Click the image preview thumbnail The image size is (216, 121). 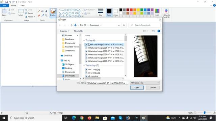145,56
